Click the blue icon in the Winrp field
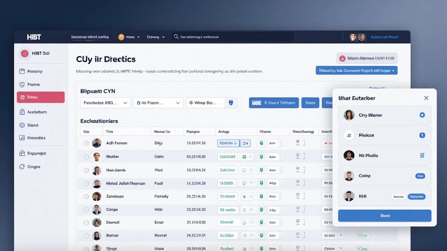The image size is (447, 251). click(x=231, y=103)
